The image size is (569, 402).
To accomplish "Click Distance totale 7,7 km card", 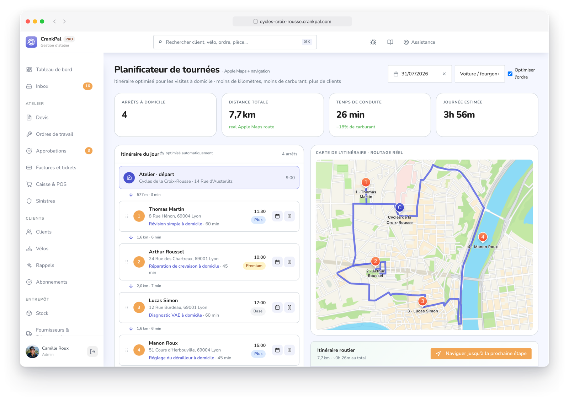I will 273,115.
